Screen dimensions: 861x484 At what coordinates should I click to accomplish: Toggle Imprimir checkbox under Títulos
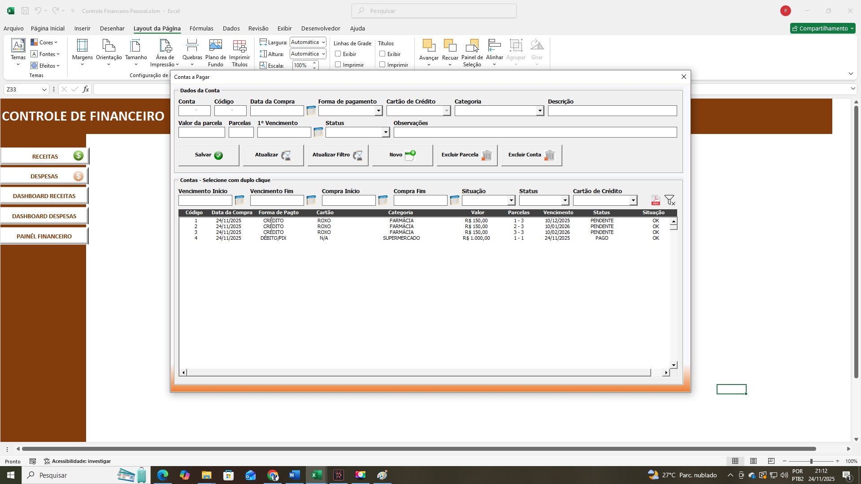click(x=383, y=65)
